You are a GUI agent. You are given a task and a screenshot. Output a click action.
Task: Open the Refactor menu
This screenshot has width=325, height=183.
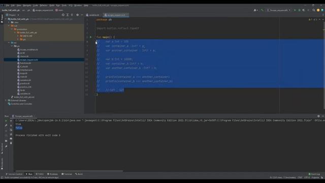[44, 6]
